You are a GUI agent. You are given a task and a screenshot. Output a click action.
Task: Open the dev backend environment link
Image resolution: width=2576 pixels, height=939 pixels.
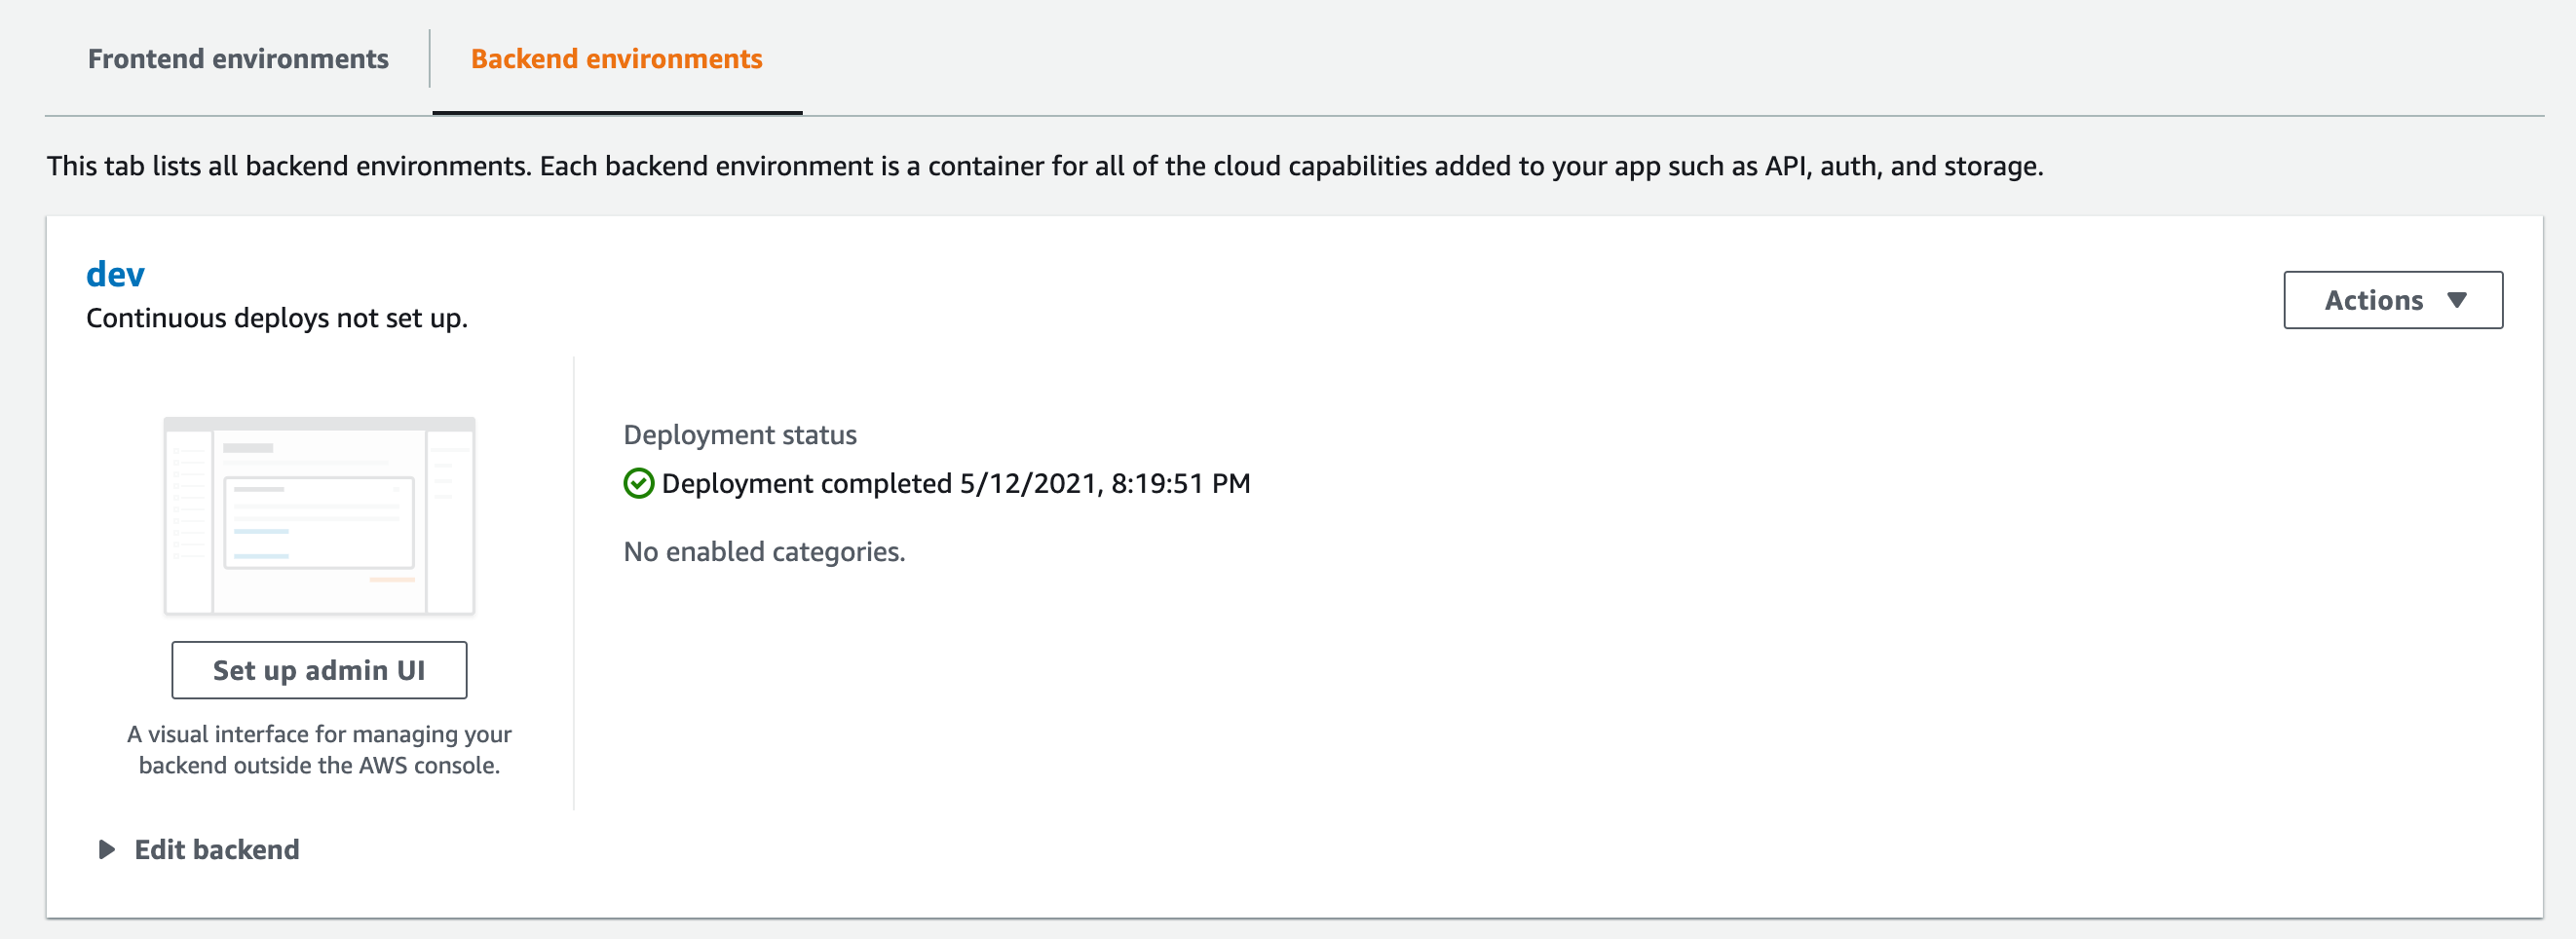pos(115,274)
